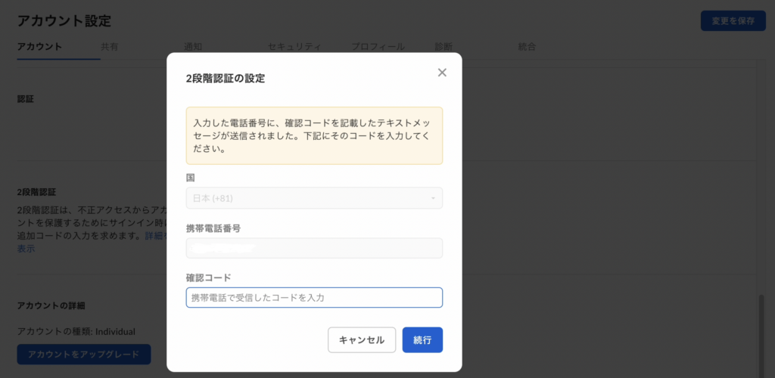The width and height of the screenshot is (775, 378).
Task: Click the アカウントをアップグレード button
Action: (83, 355)
